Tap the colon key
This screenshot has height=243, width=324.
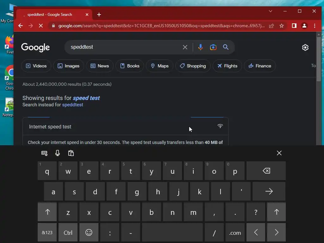point(110,233)
